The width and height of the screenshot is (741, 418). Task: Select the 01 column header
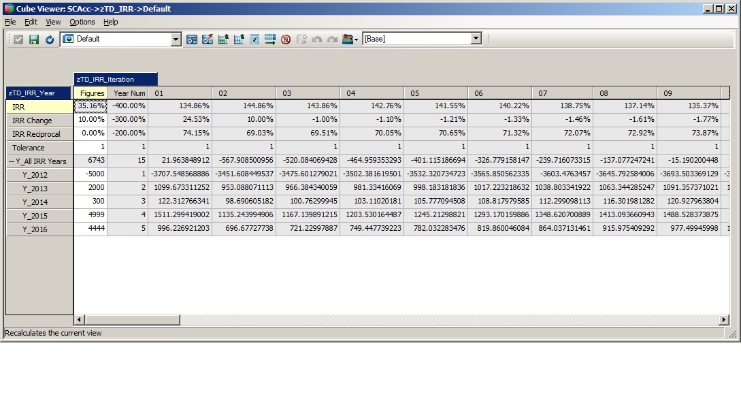180,93
